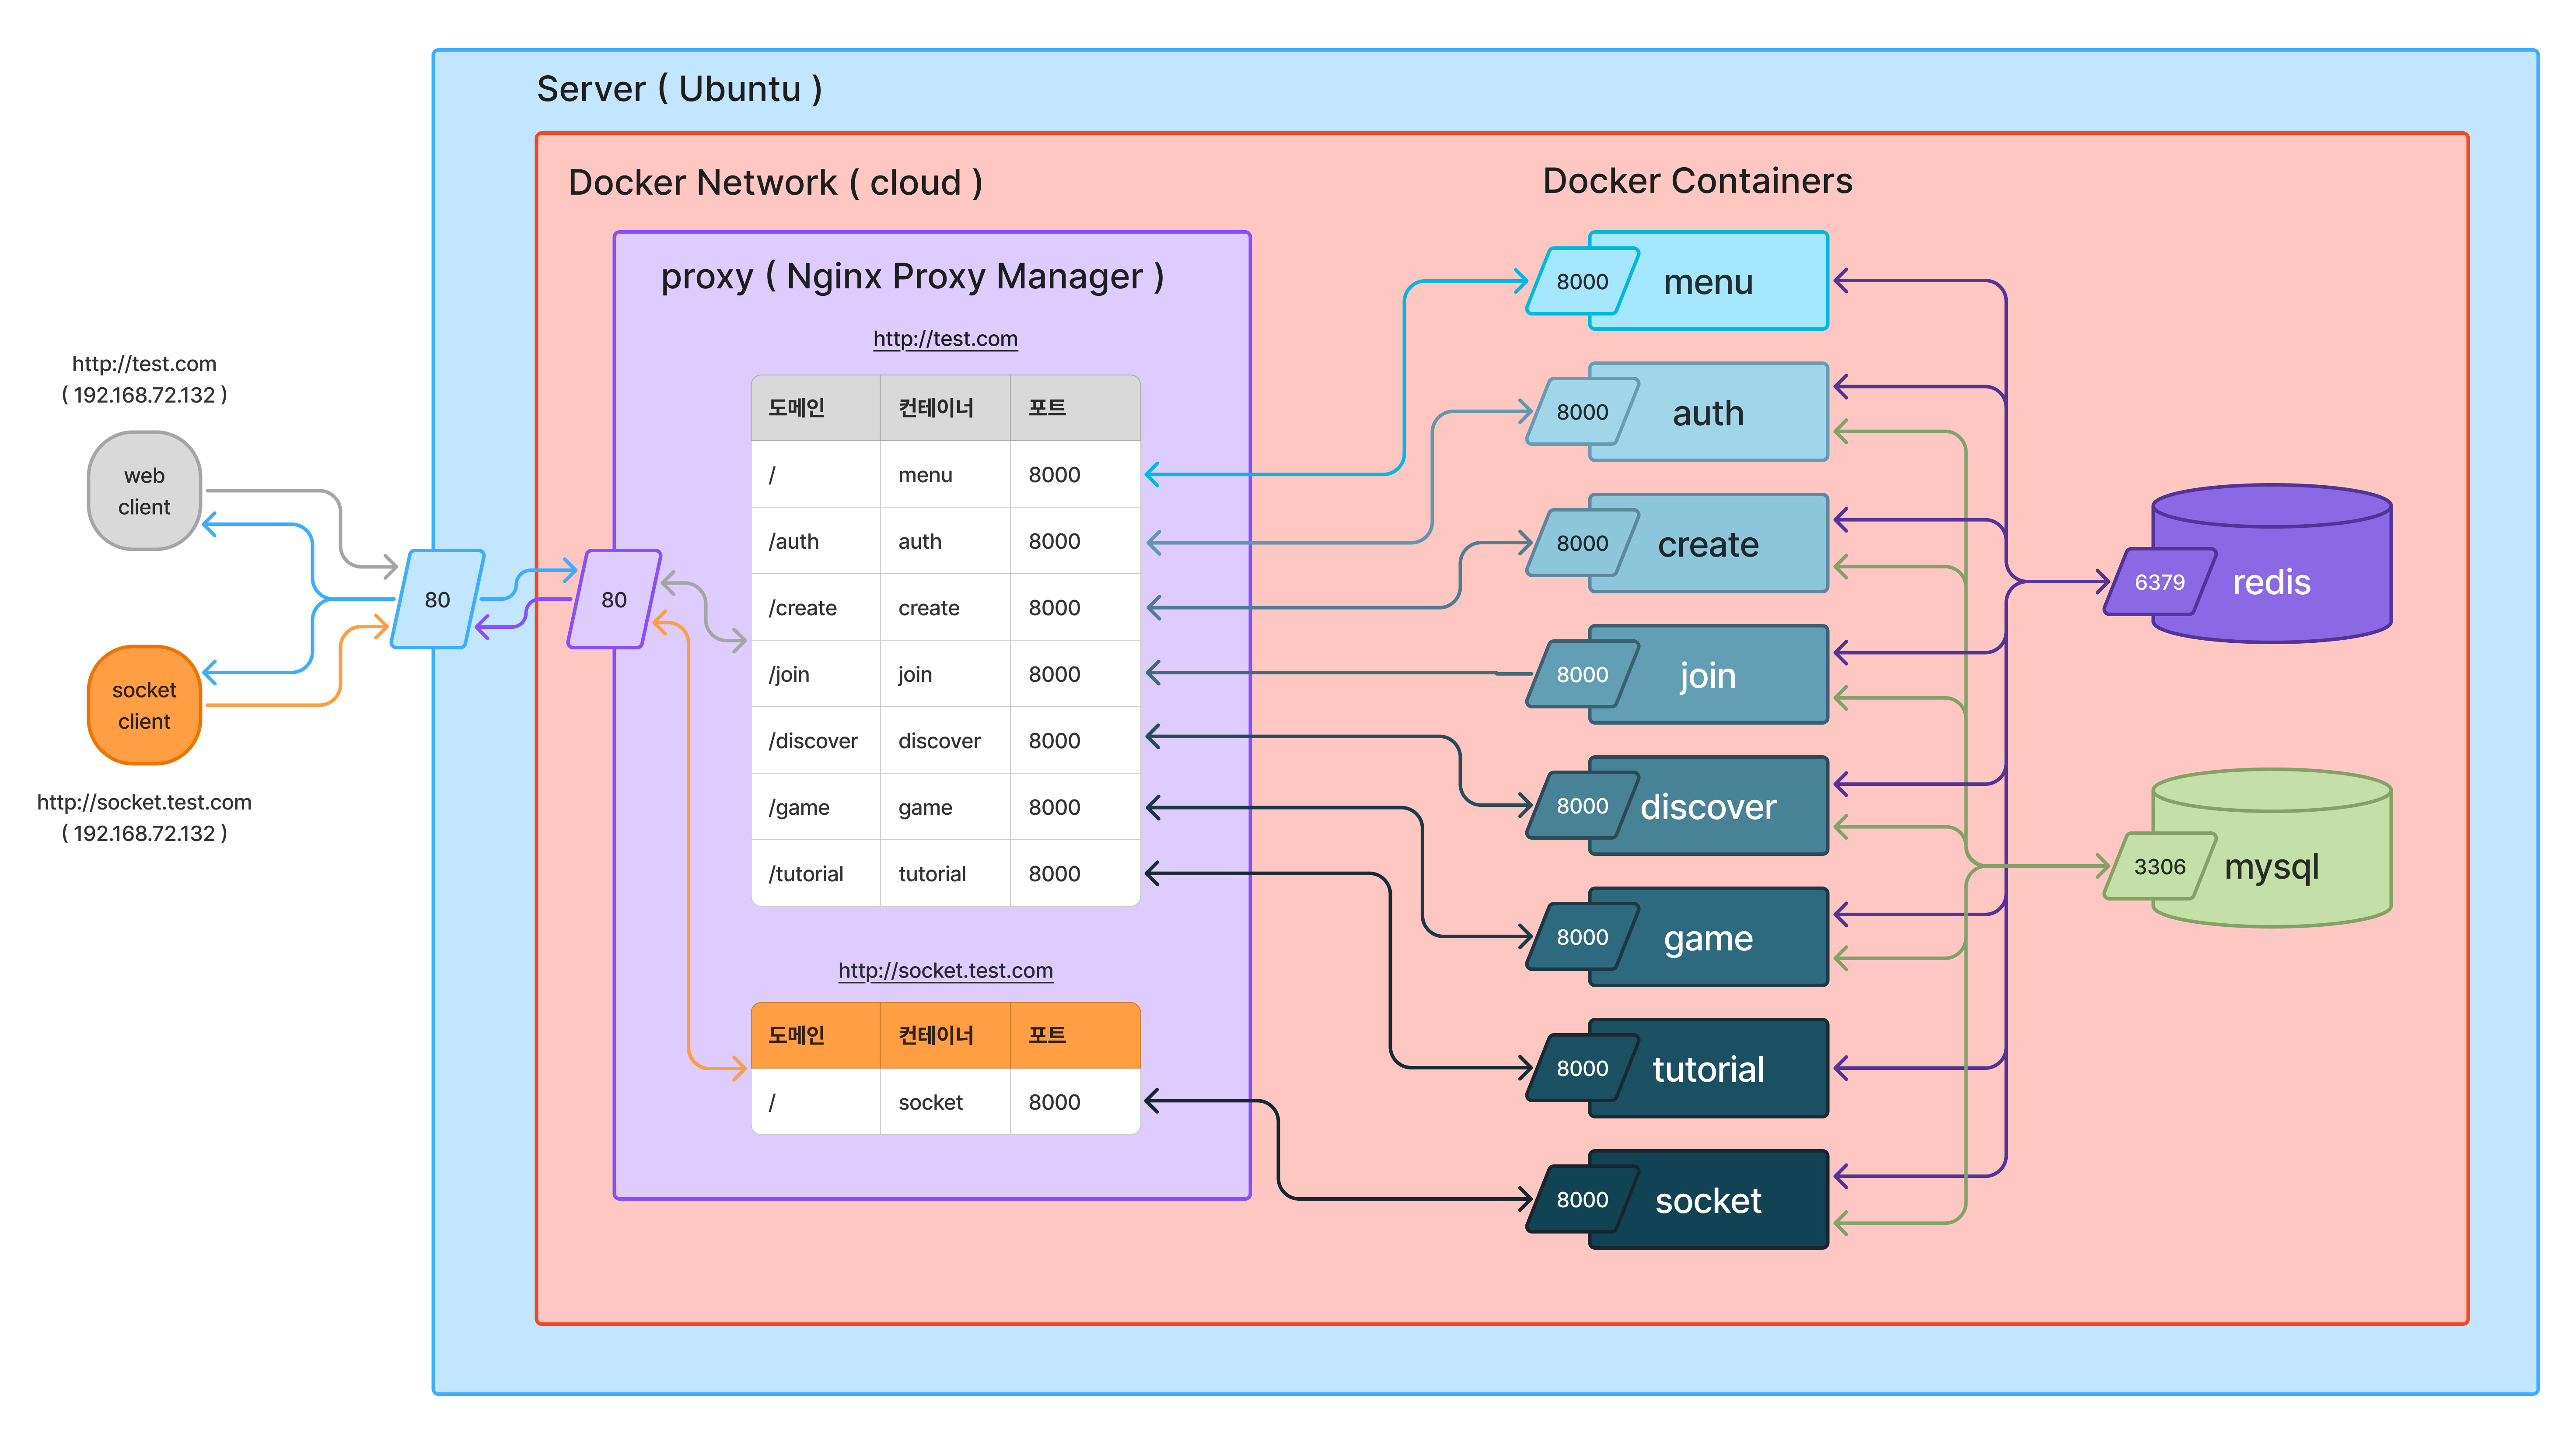The width and height of the screenshot is (2576, 1444).
Task: Click the web client node
Action: [144, 491]
